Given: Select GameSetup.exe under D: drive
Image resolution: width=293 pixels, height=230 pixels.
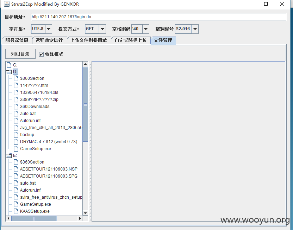Looking at the screenshot, I should pyautogui.click(x=36, y=149).
